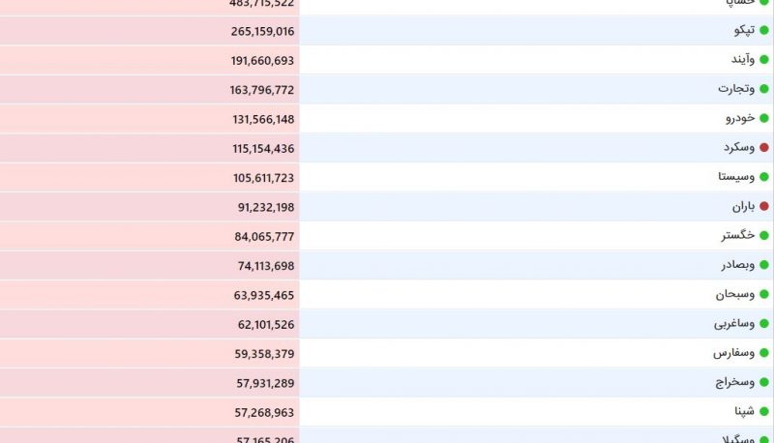Click the وسفارس symbol name

point(733,353)
